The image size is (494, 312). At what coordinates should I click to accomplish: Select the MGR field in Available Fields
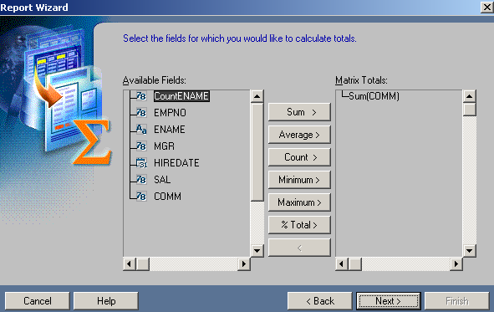(164, 146)
